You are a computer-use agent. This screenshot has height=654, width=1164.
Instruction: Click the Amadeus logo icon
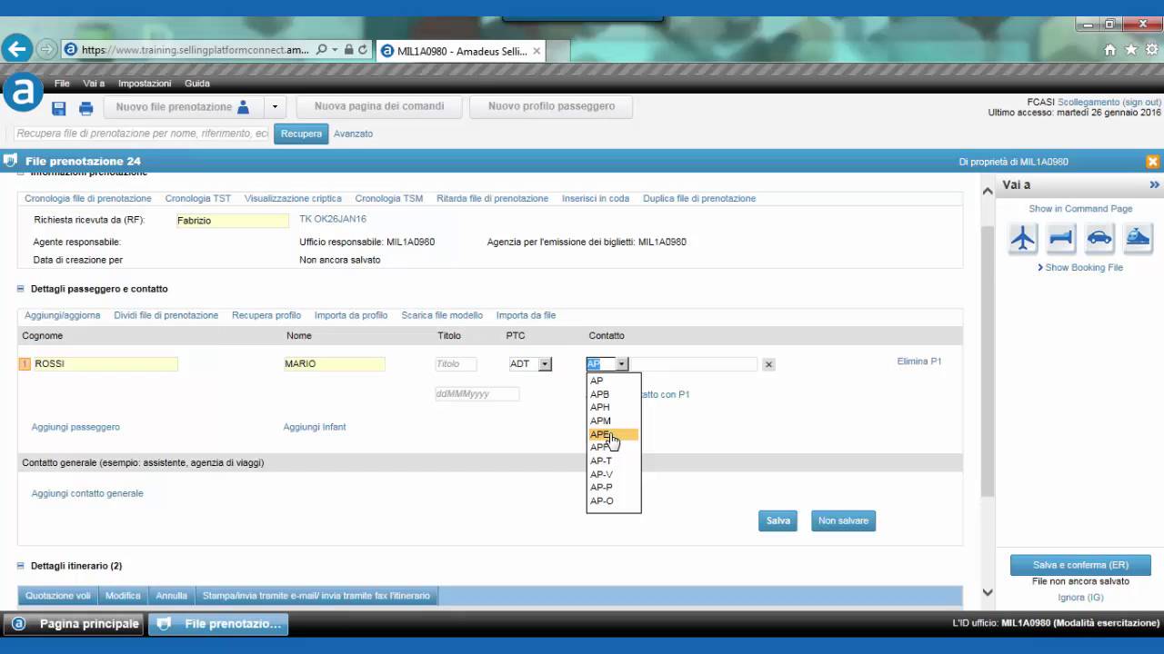pyautogui.click(x=23, y=92)
